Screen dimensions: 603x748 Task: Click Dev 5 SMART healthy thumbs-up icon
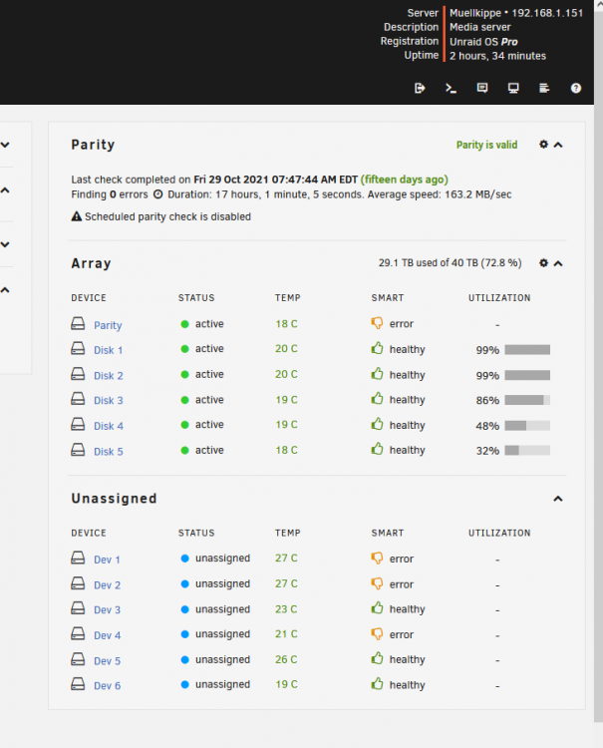[377, 659]
